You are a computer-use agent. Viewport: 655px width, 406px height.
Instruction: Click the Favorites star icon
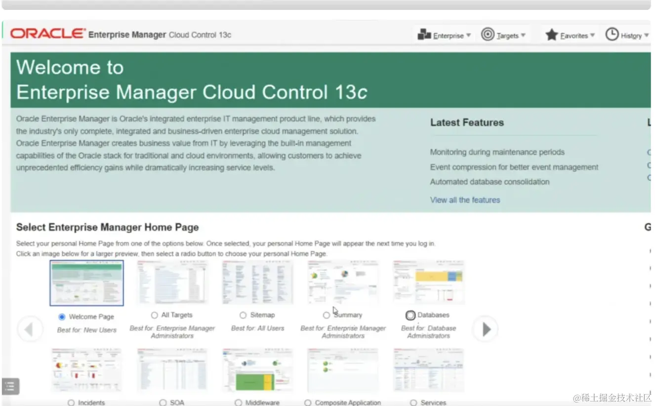pos(552,35)
